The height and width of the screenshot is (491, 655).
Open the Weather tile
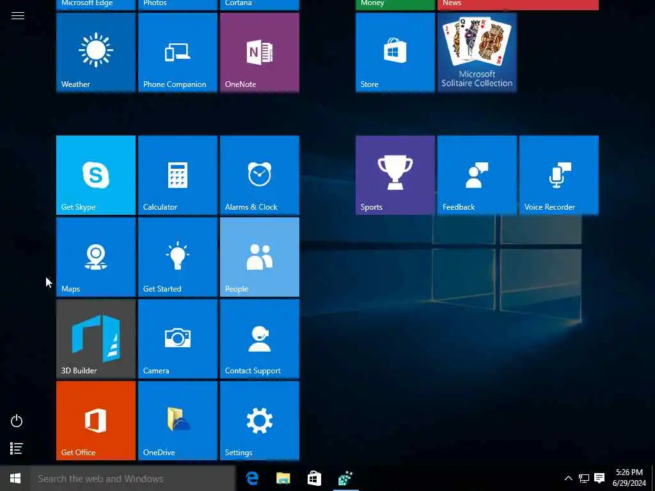click(96, 52)
